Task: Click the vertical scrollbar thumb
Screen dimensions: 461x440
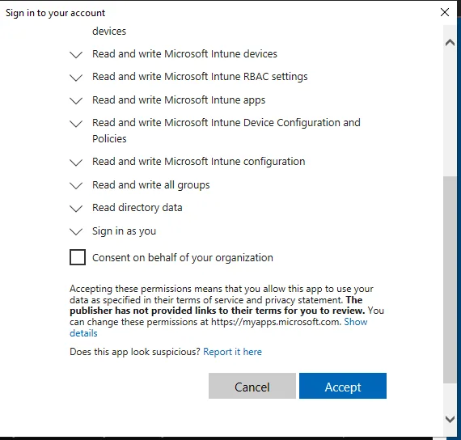Action: [450, 279]
